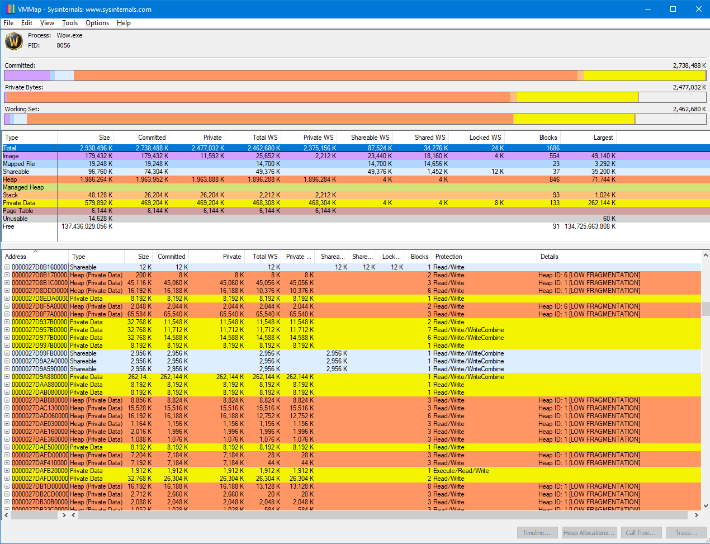Open the File menu
Screen dimensions: 710x544
click(x=8, y=23)
